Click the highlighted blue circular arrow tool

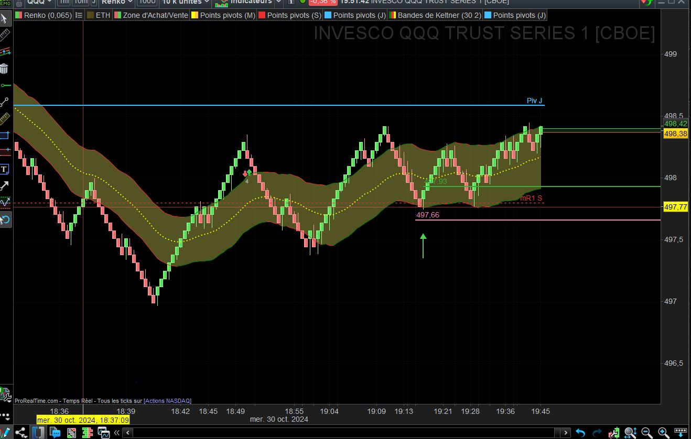tap(5, 220)
